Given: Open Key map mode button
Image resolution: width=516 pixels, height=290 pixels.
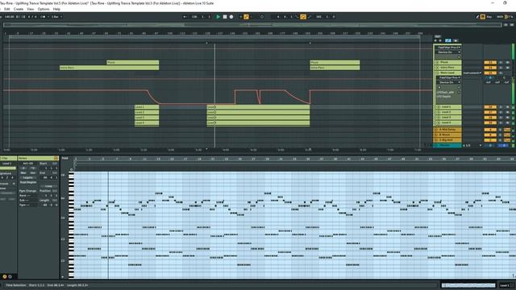Looking at the screenshot, I should (x=489, y=17).
